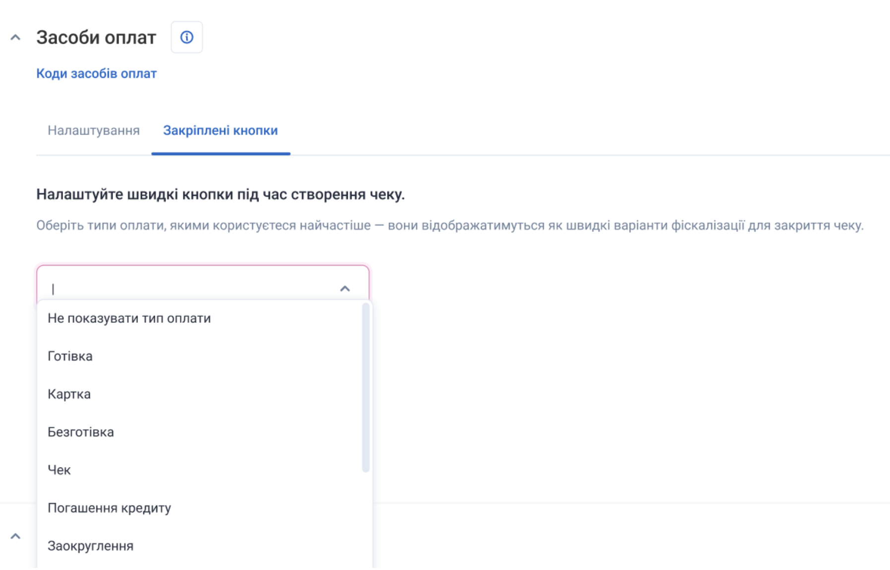The width and height of the screenshot is (890, 570).
Task: Click the Оберіть типи оплати description text
Action: tap(449, 226)
